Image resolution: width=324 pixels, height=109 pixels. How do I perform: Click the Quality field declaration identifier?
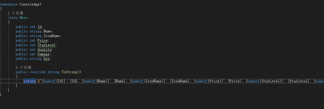[x=45, y=50]
